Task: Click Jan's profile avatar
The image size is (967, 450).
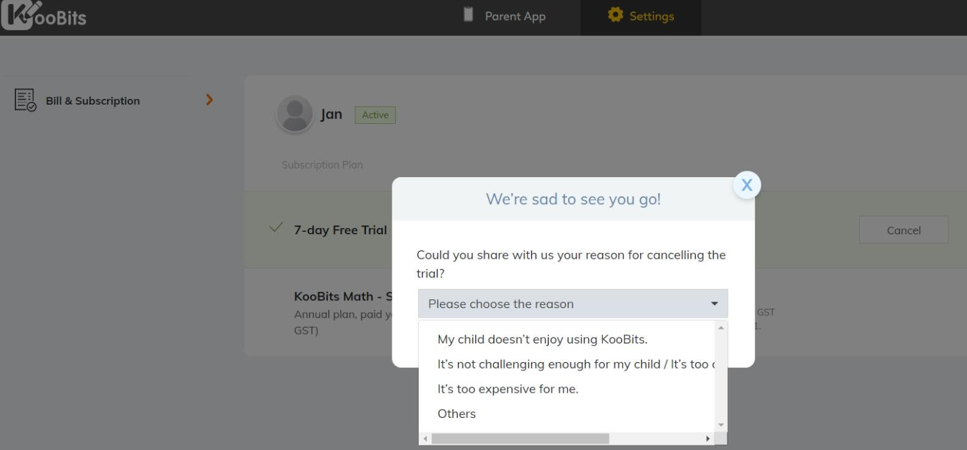Action: pos(294,114)
